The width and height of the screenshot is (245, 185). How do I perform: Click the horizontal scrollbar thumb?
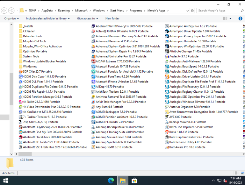(x=25, y=154)
